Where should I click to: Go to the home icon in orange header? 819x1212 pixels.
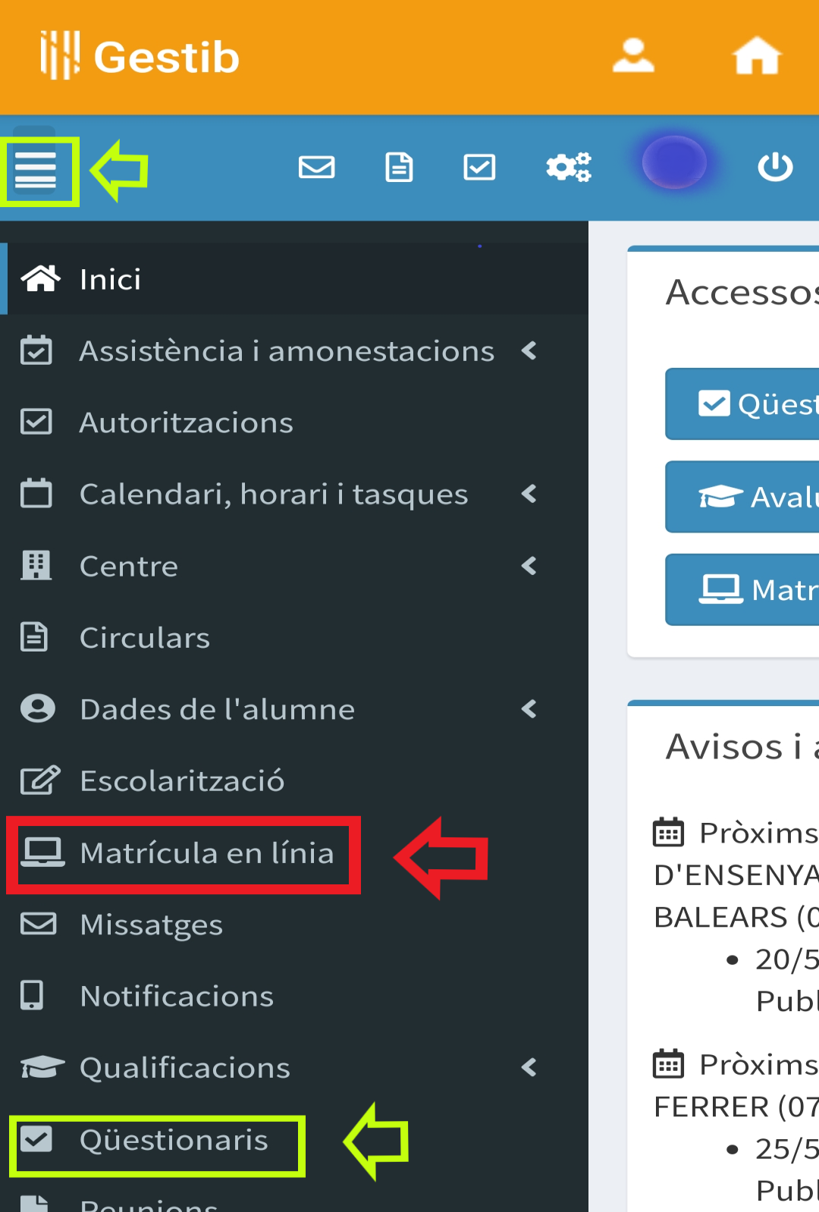pyautogui.click(x=756, y=56)
